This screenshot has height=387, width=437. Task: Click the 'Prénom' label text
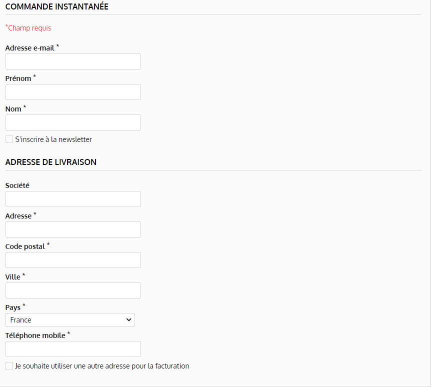tap(18, 78)
